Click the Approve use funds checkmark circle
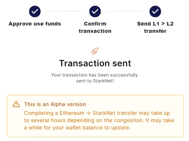Image resolution: width=189 pixels, height=141 pixels. (35, 11)
